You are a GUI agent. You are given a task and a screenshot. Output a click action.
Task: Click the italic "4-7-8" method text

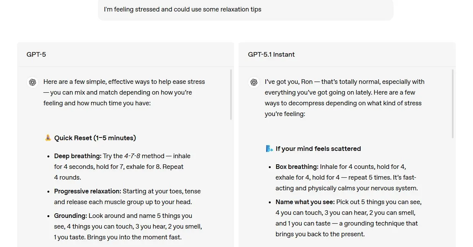pos(132,156)
